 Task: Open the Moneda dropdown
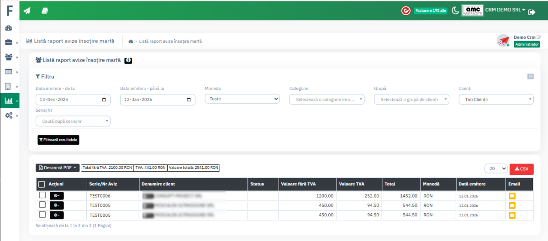pyautogui.click(x=242, y=99)
